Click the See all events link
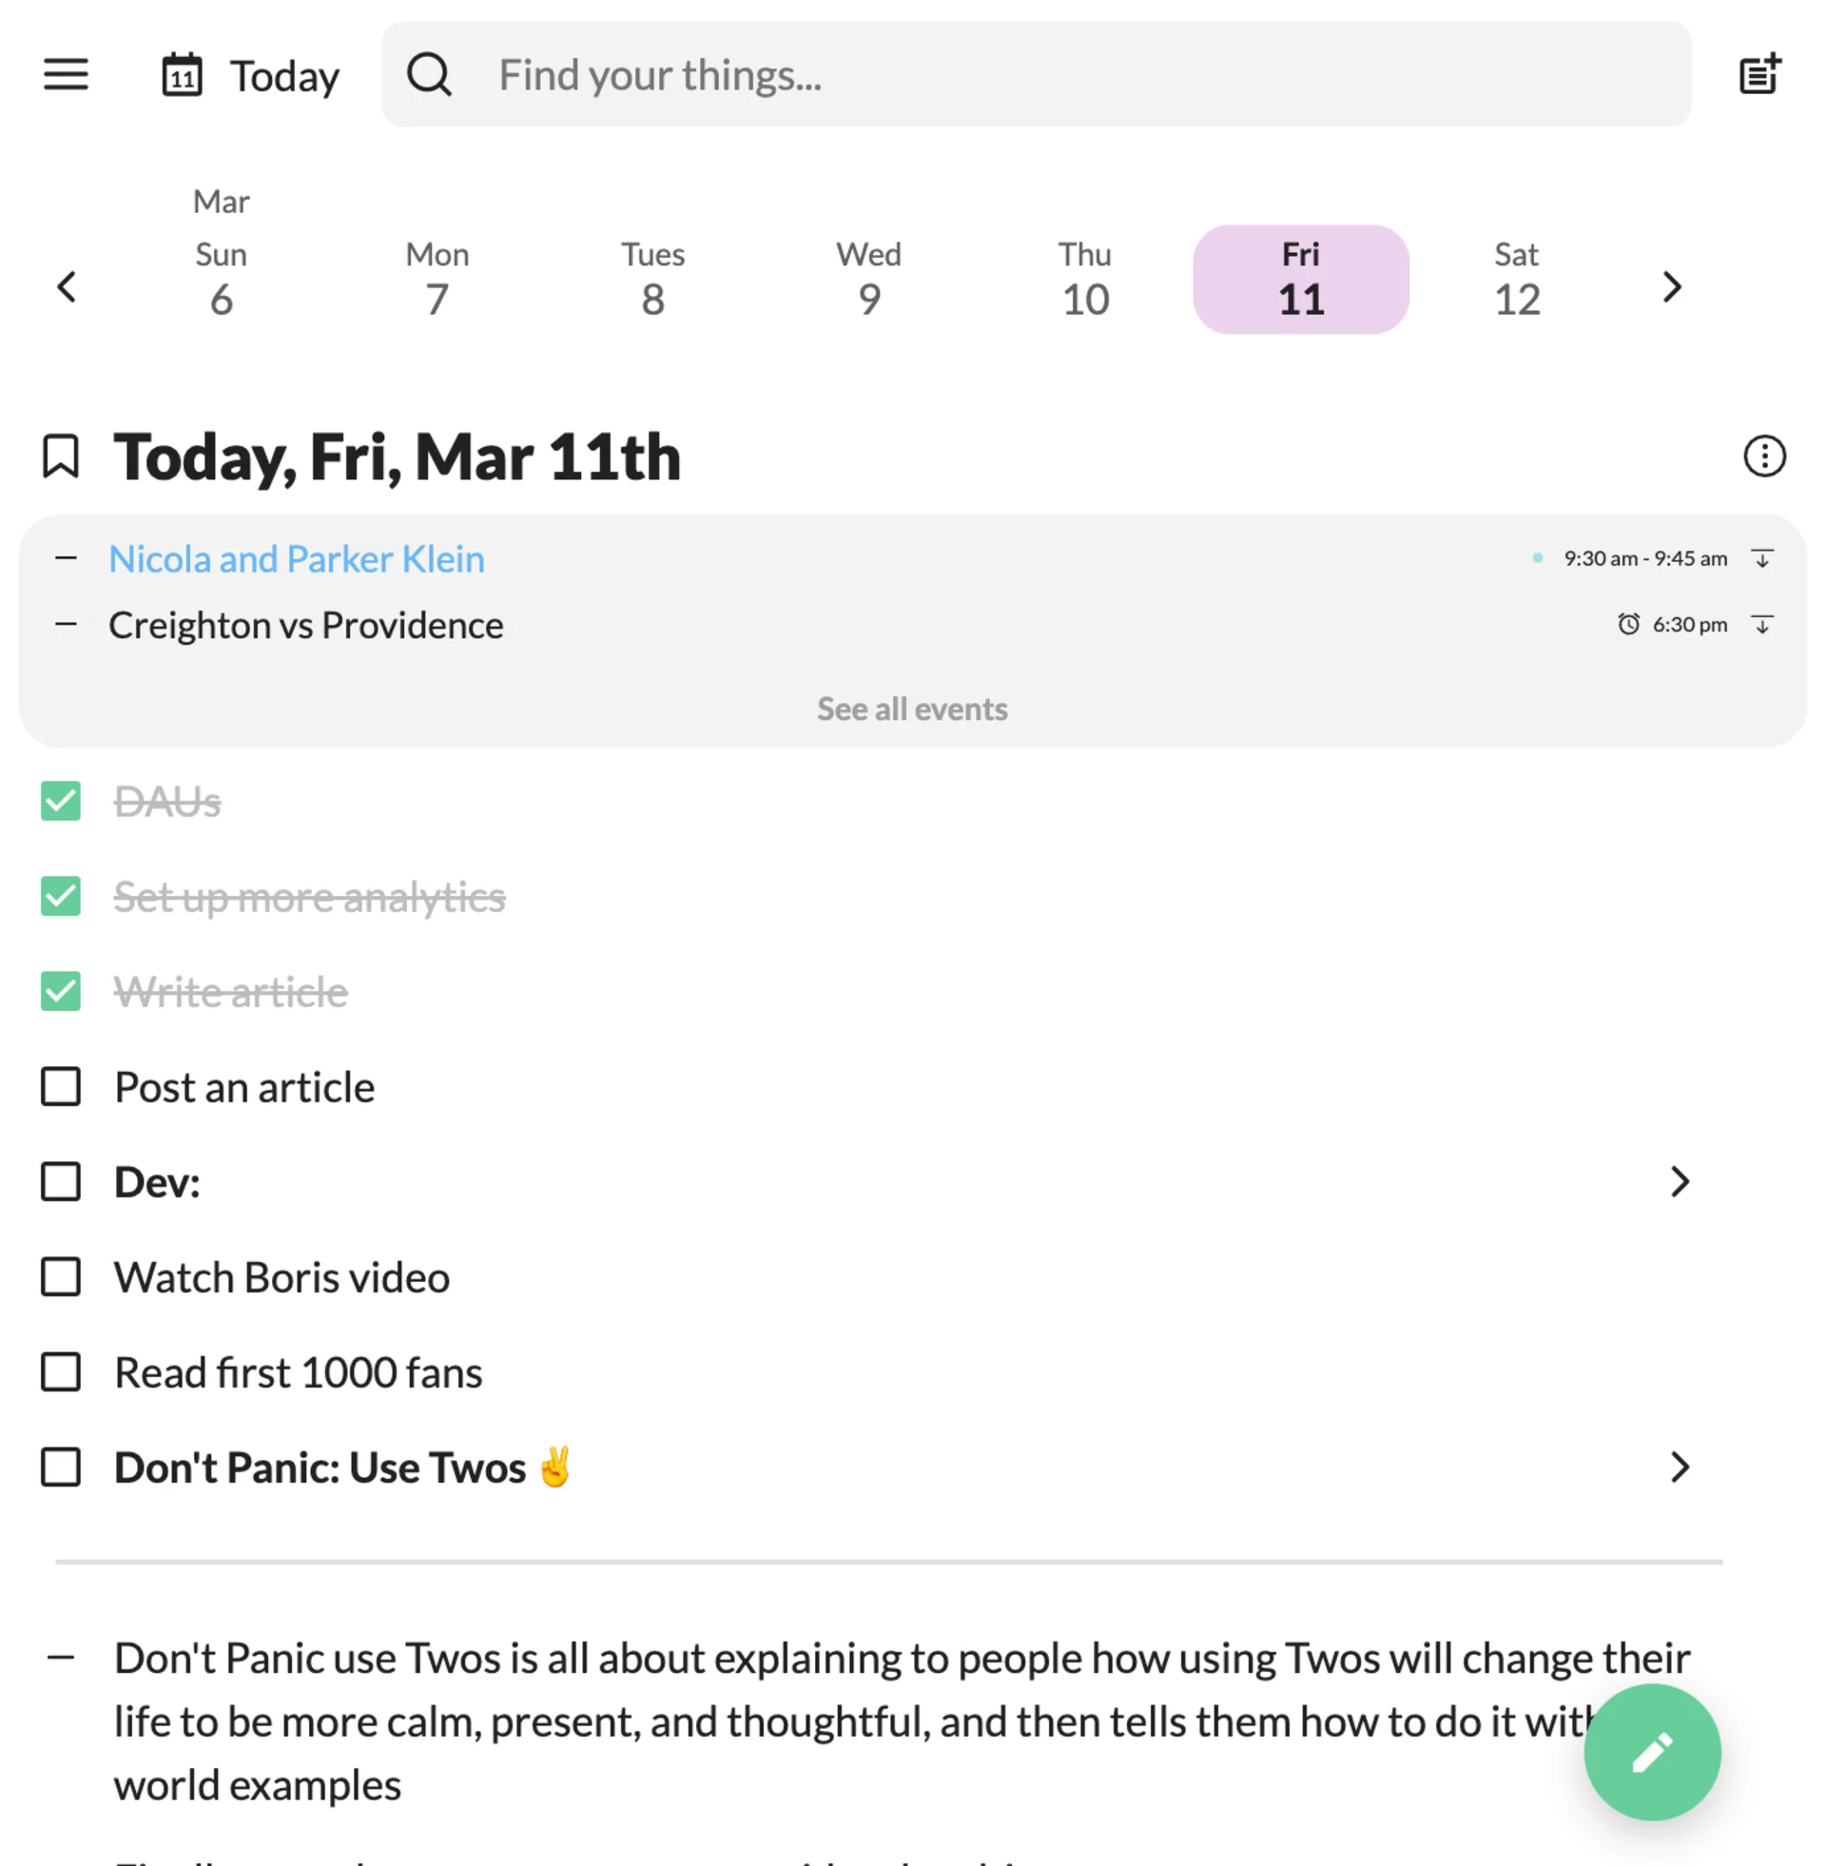The width and height of the screenshot is (1826, 1866). 912,708
